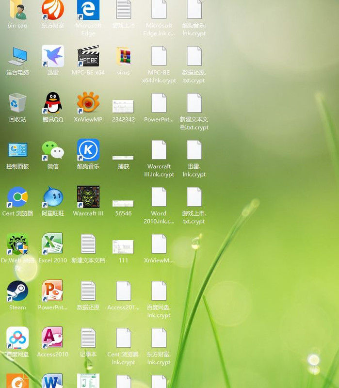Screen dimensions: 339x388
Task: Open Microsoft Edge browser shortcut
Action: pyautogui.click(x=88, y=10)
